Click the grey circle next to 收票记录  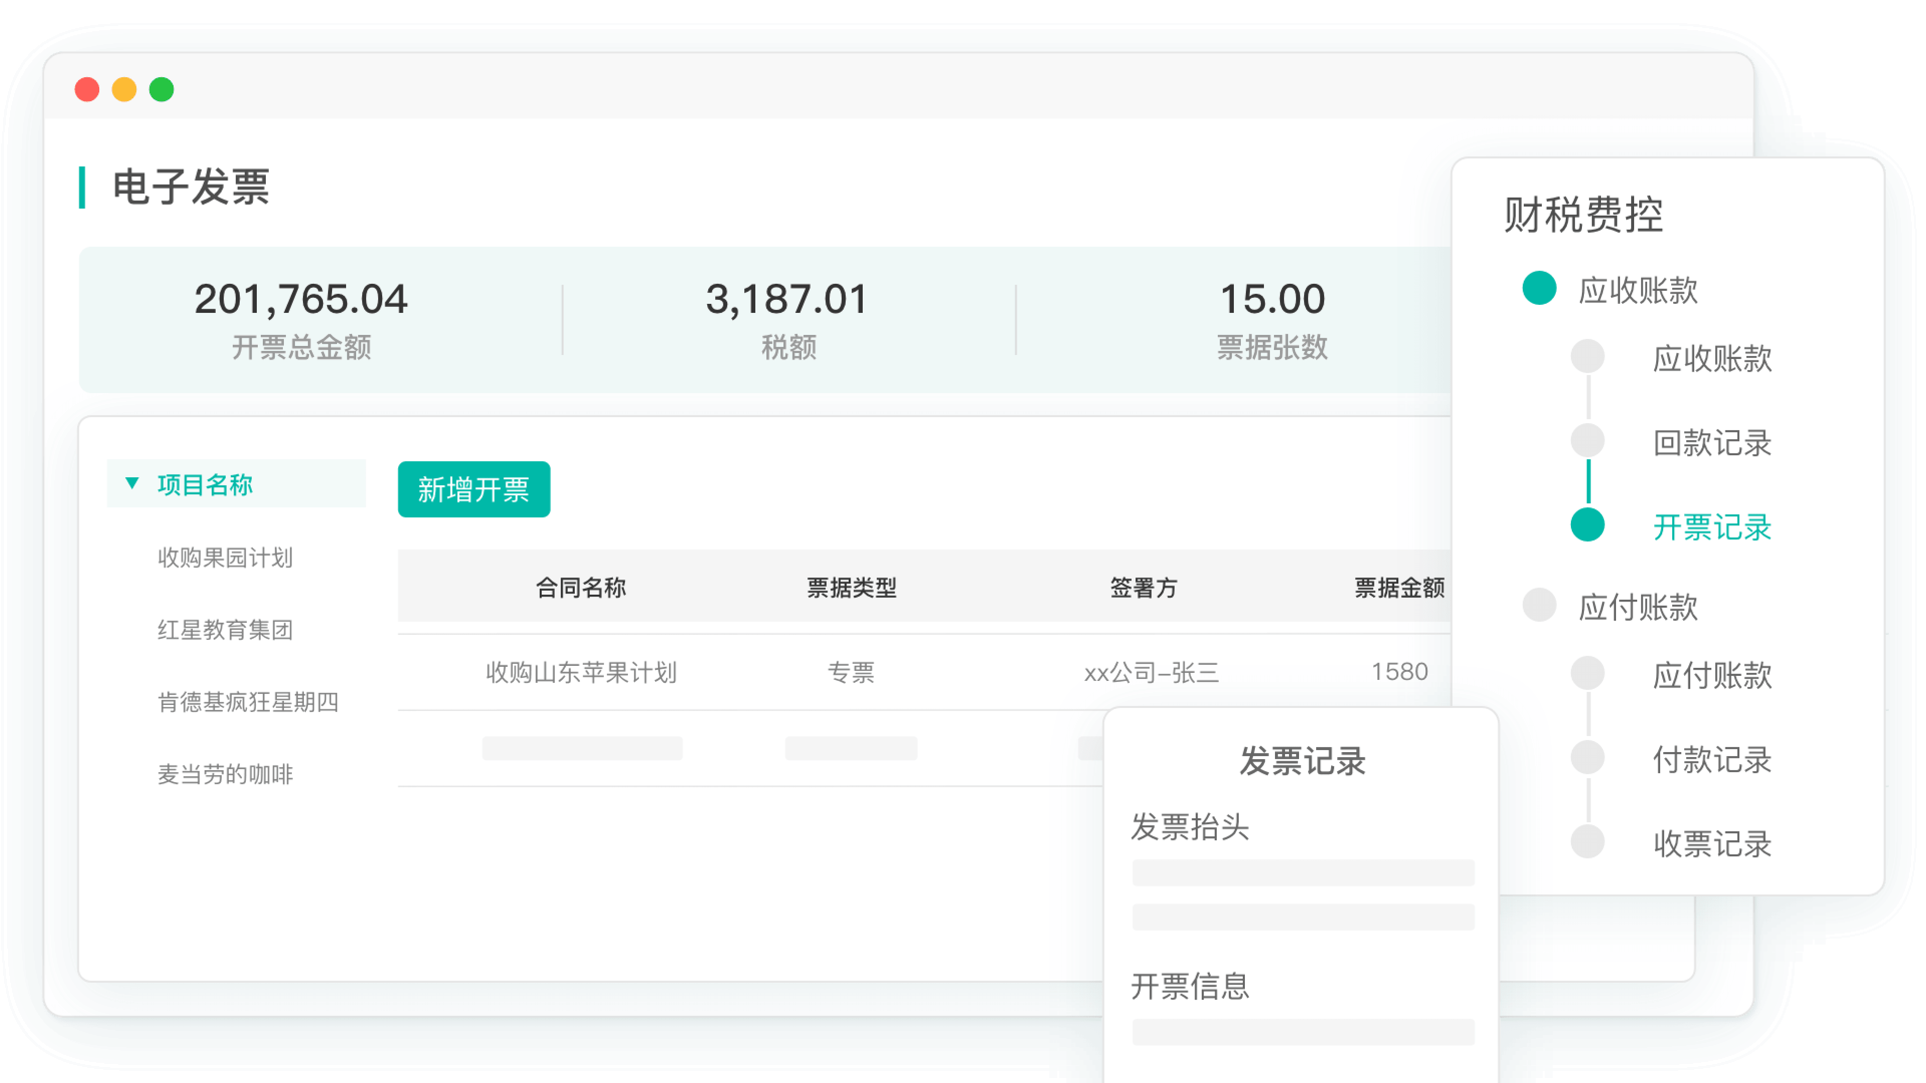(x=1587, y=842)
